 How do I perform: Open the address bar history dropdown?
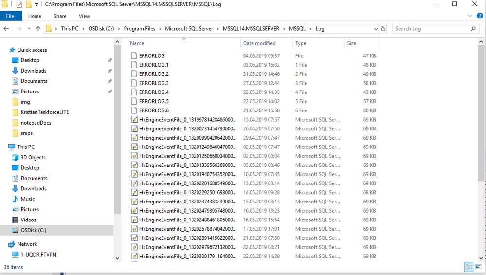376,29
